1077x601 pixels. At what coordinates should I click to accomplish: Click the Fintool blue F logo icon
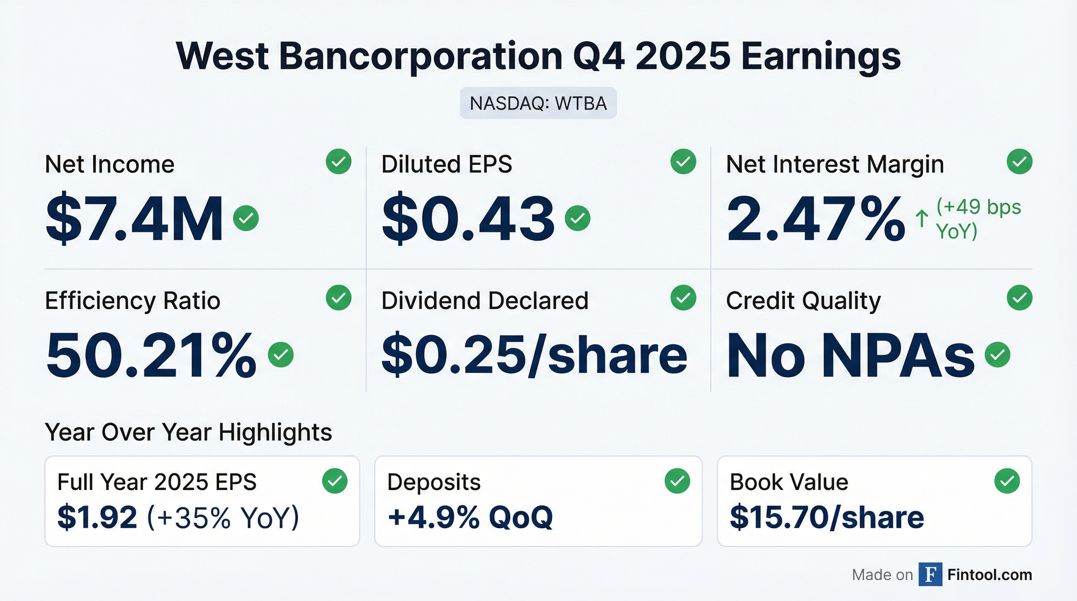[x=930, y=574]
